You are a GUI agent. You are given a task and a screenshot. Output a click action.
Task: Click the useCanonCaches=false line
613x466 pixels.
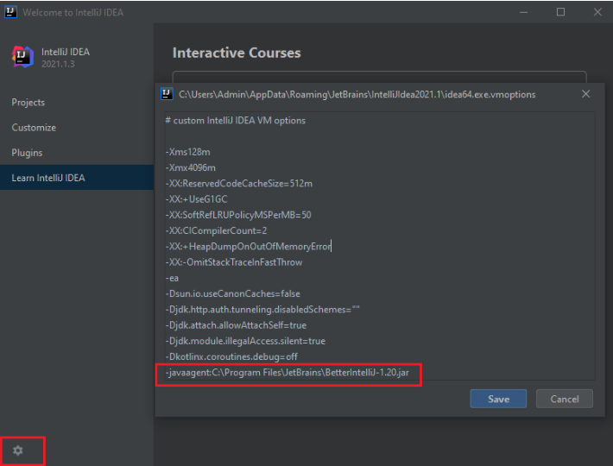coord(233,293)
